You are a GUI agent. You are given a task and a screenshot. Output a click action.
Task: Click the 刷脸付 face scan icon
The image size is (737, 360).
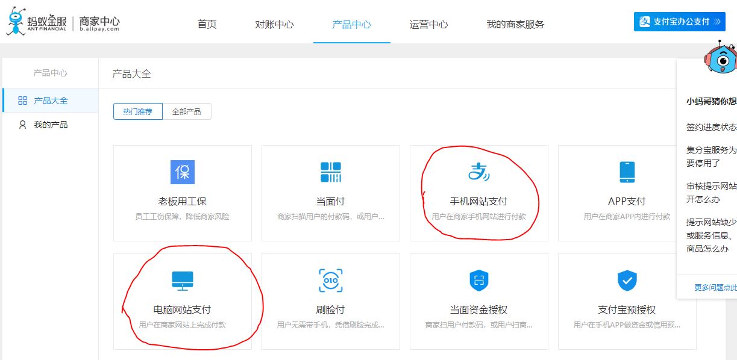330,281
